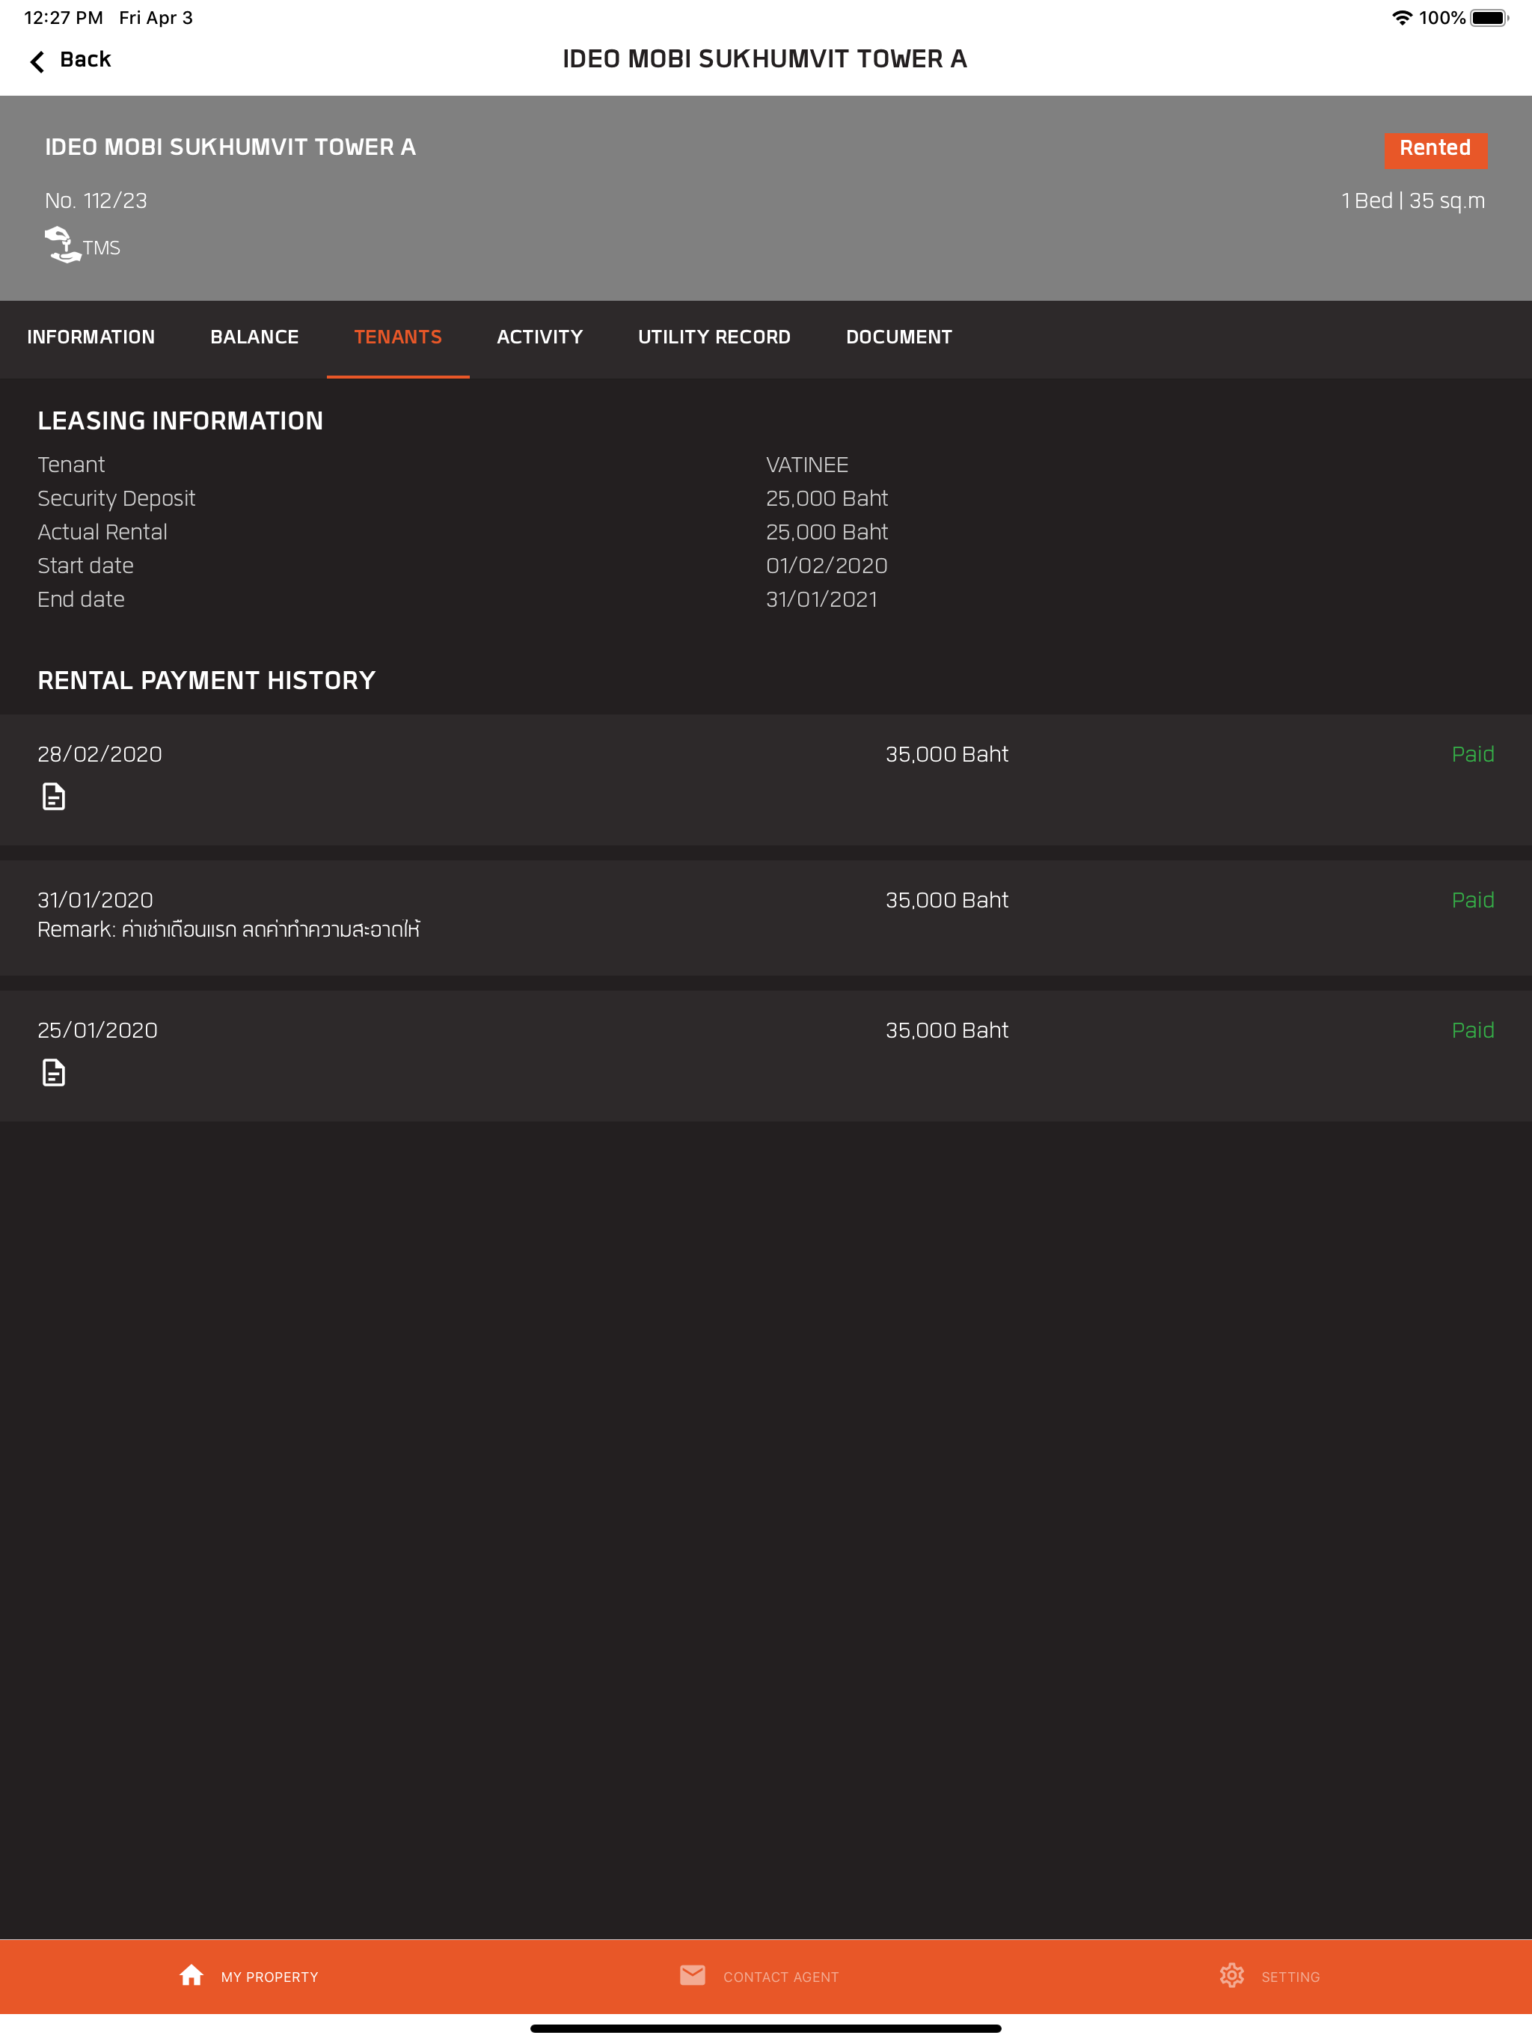Screen dimensions: 1532x2044
Task: Check the battery status icon
Action: [1489, 17]
